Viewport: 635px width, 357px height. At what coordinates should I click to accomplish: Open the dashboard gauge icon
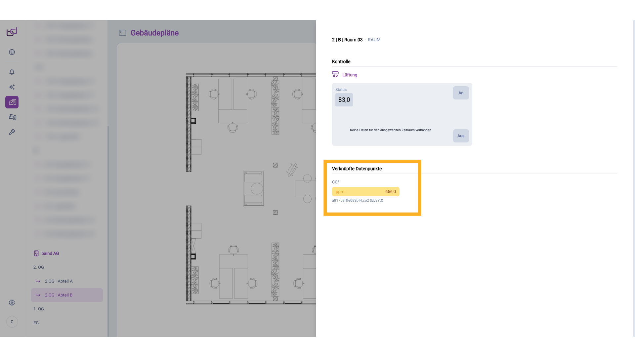click(x=12, y=52)
